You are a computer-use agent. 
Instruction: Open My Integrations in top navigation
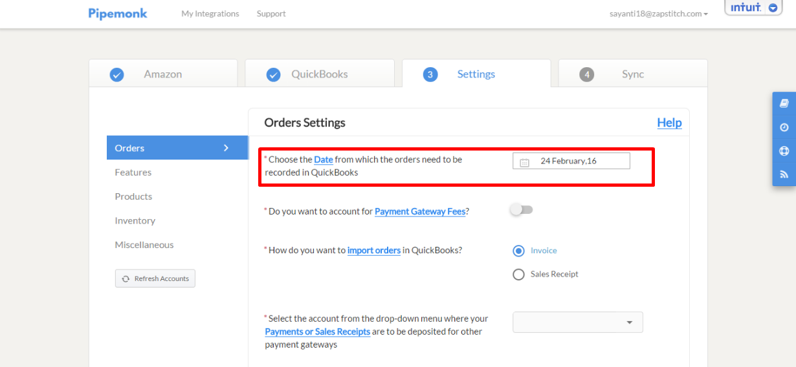pyautogui.click(x=210, y=14)
